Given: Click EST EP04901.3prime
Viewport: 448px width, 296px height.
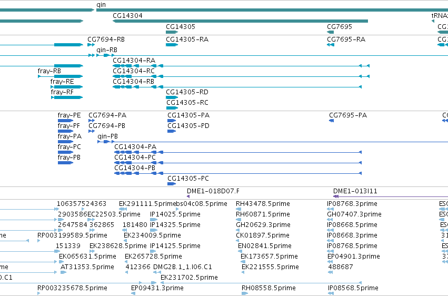Looking at the screenshot, I should 354,257.
